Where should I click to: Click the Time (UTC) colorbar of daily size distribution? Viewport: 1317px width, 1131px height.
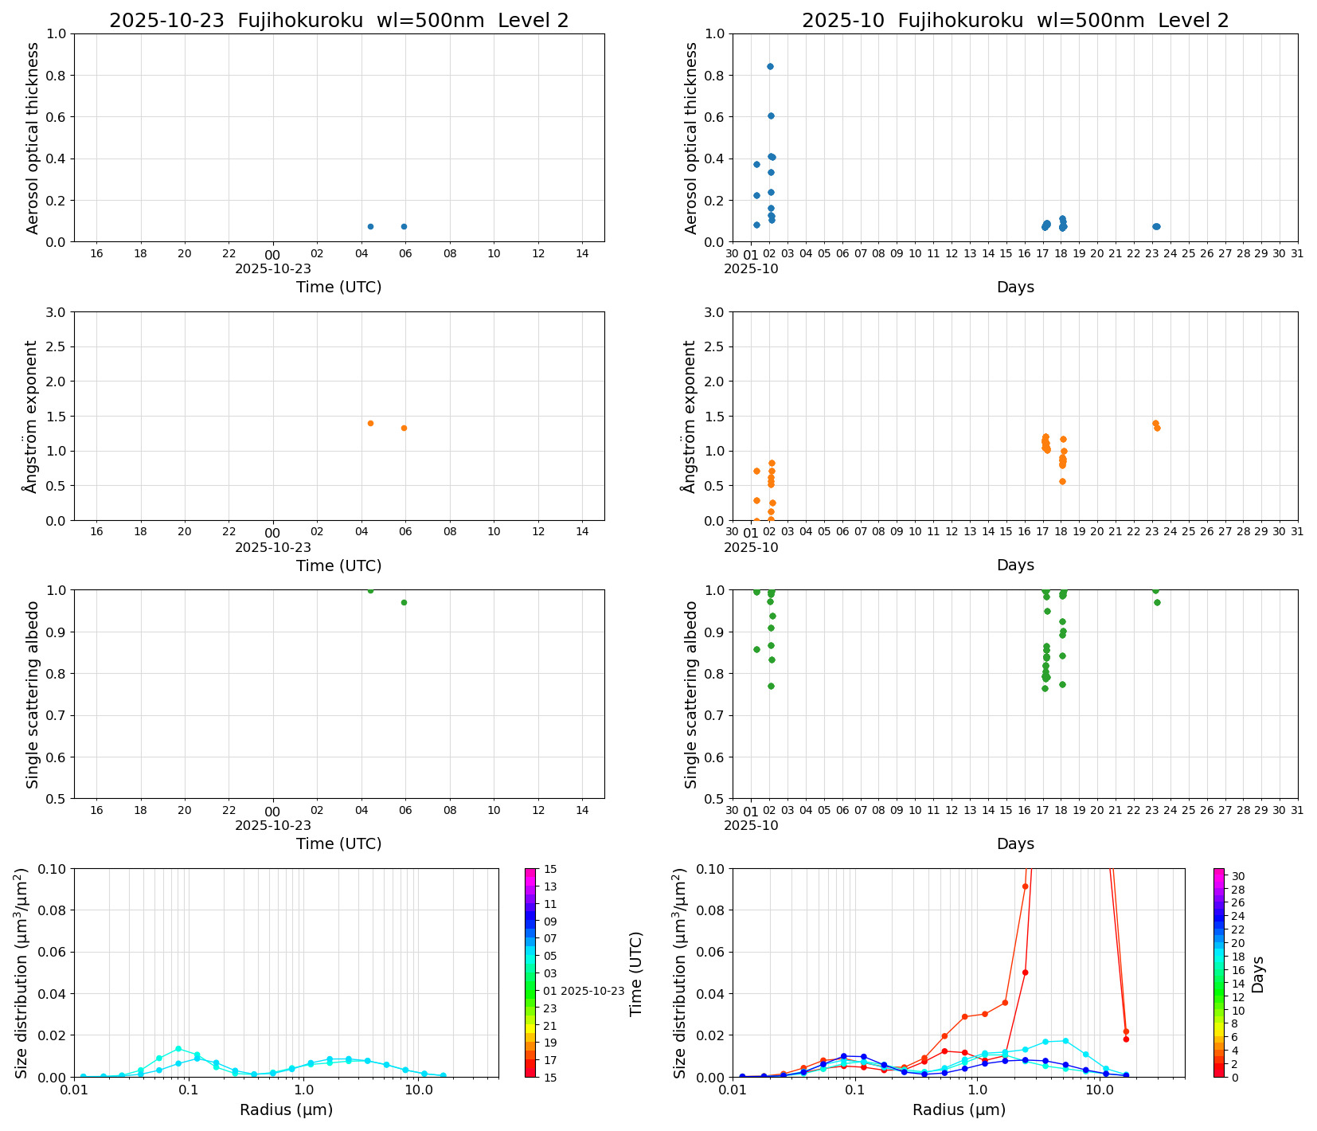[530, 972]
